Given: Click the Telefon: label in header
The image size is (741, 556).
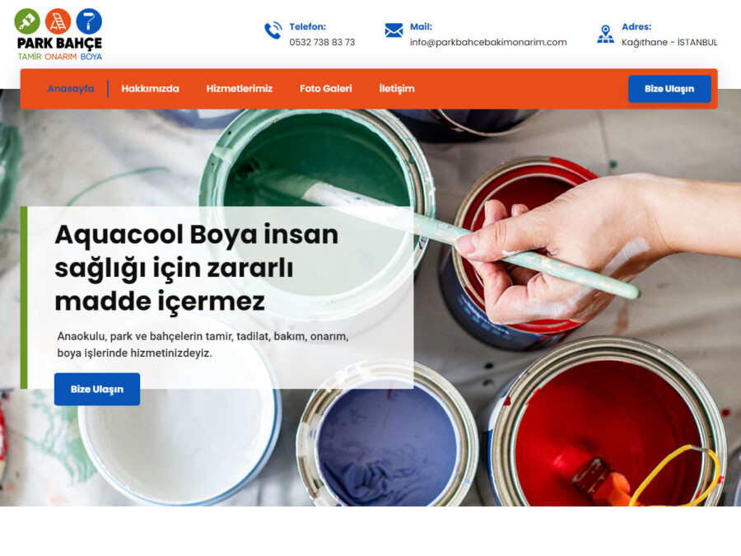Looking at the screenshot, I should 308,27.
